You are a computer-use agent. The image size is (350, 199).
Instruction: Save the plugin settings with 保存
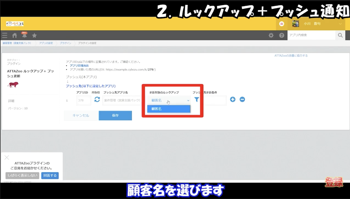[115, 115]
